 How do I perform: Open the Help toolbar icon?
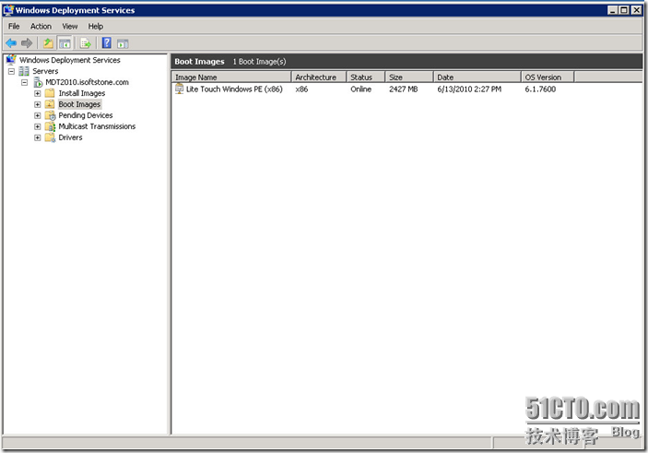(107, 42)
